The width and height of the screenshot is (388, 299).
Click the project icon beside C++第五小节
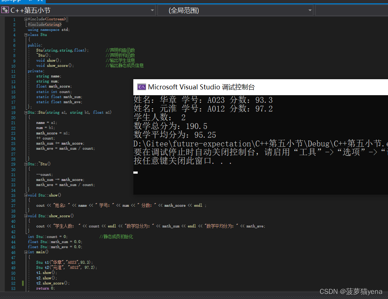click(x=5, y=10)
